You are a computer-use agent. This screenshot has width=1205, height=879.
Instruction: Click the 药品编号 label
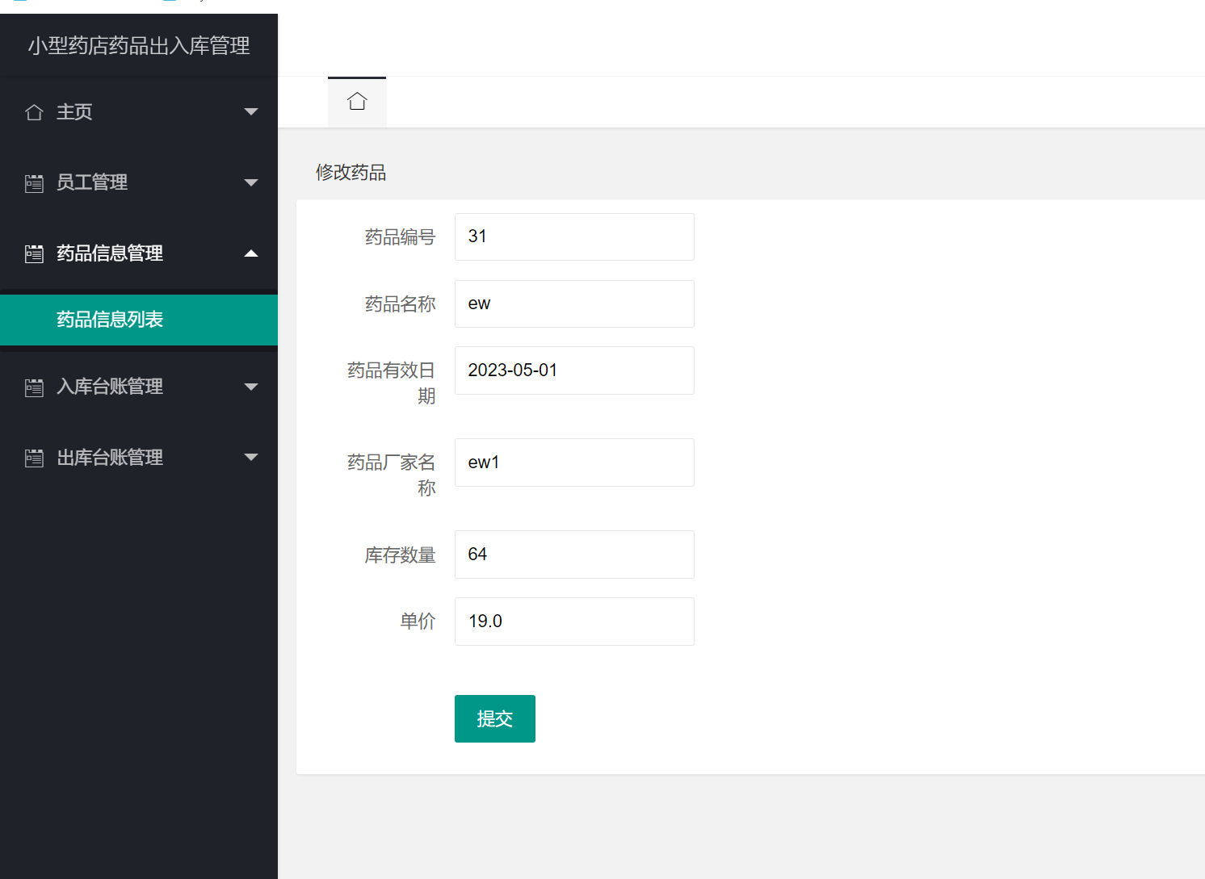[x=400, y=236]
